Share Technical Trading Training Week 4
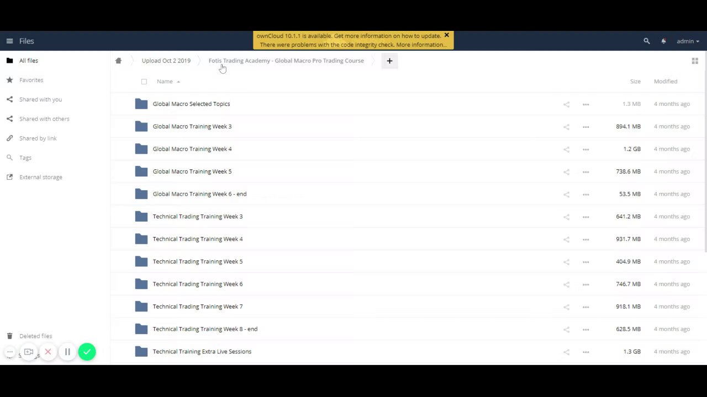 coord(566,239)
